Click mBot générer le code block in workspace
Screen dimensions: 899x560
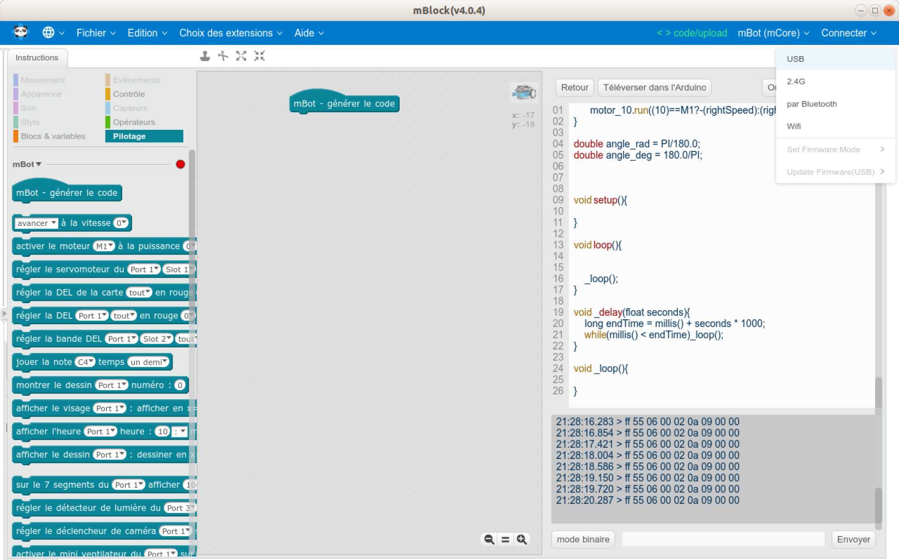[344, 103]
